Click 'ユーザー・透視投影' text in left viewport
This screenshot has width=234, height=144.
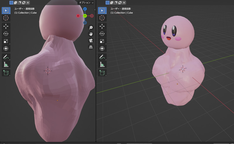pos(25,9)
